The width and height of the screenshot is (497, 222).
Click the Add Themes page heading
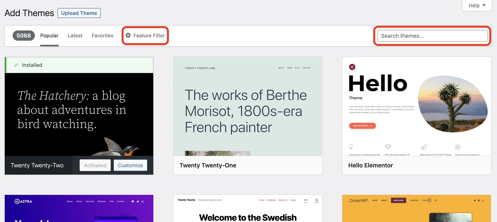(29, 13)
